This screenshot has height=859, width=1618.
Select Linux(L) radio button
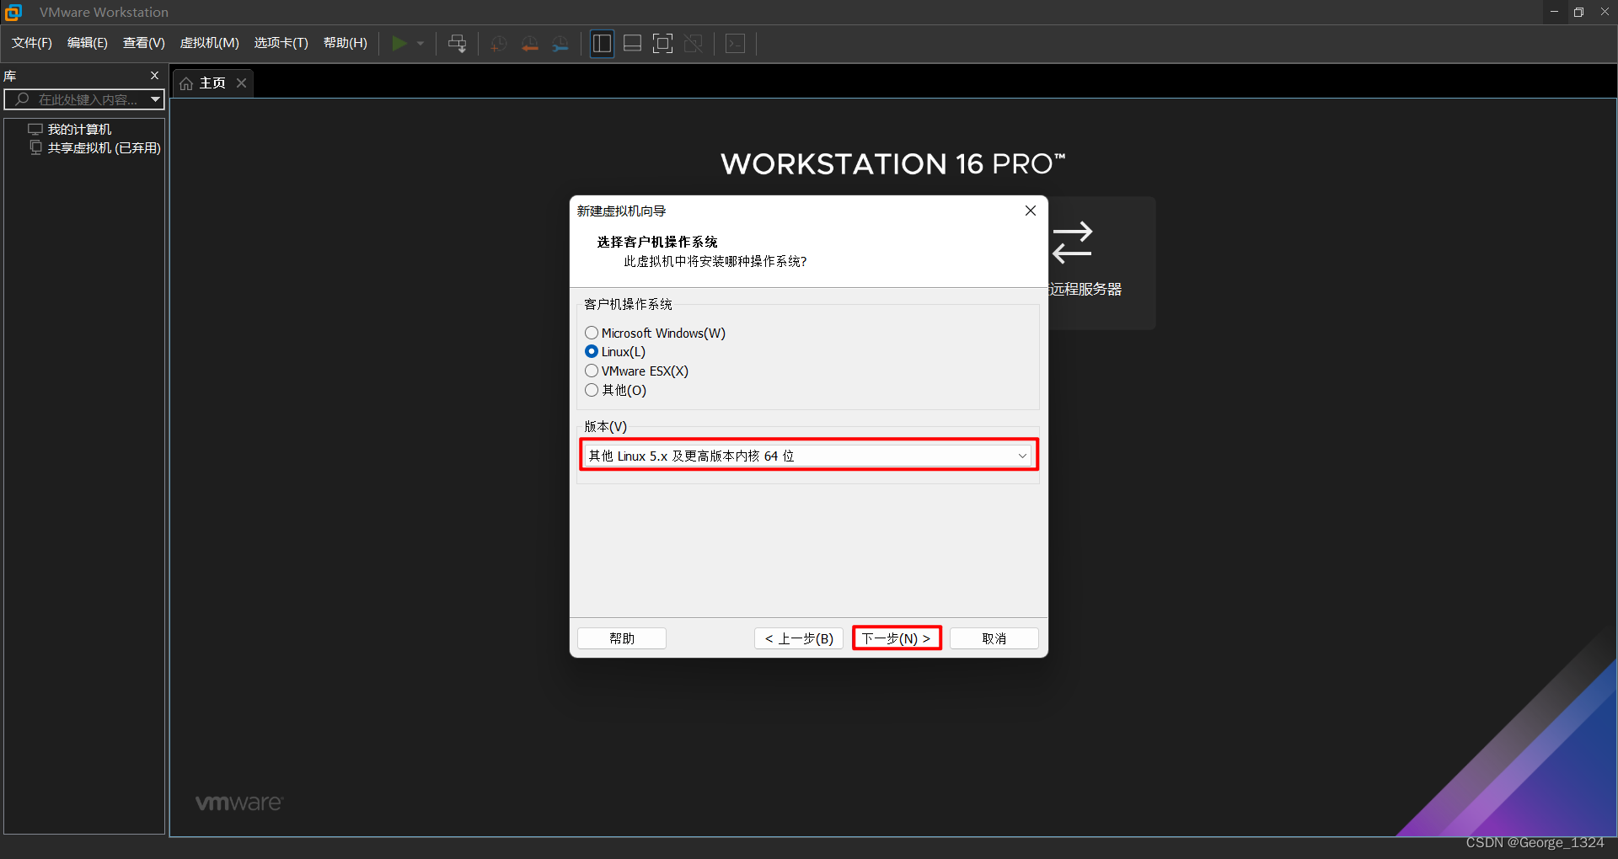click(x=592, y=351)
